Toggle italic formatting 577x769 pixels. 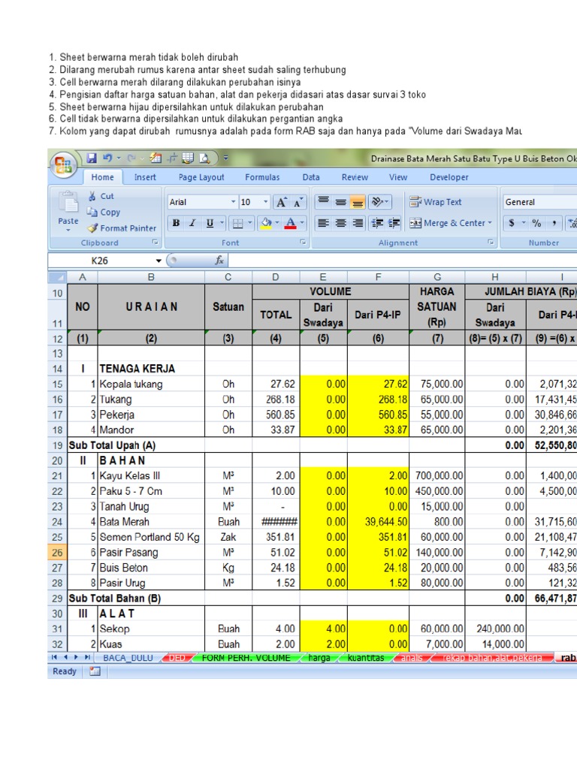(x=193, y=223)
